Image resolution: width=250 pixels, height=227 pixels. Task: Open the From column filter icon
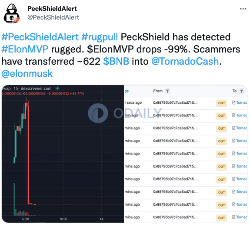click(167, 91)
